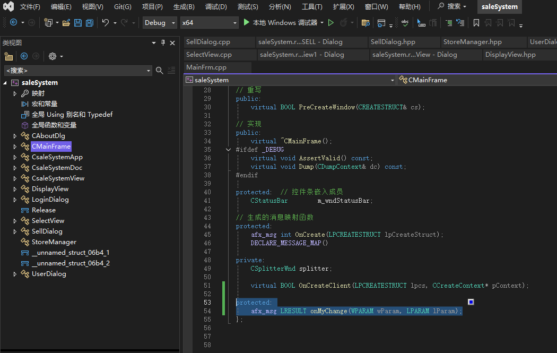Click the Undo arrow icon
Screen dimensions: 557x353
[x=105, y=23]
